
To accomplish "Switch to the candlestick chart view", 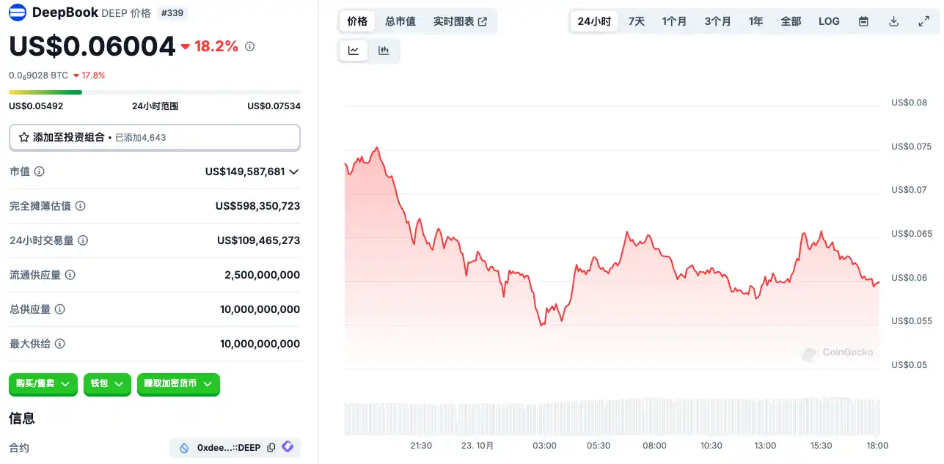I will (383, 51).
